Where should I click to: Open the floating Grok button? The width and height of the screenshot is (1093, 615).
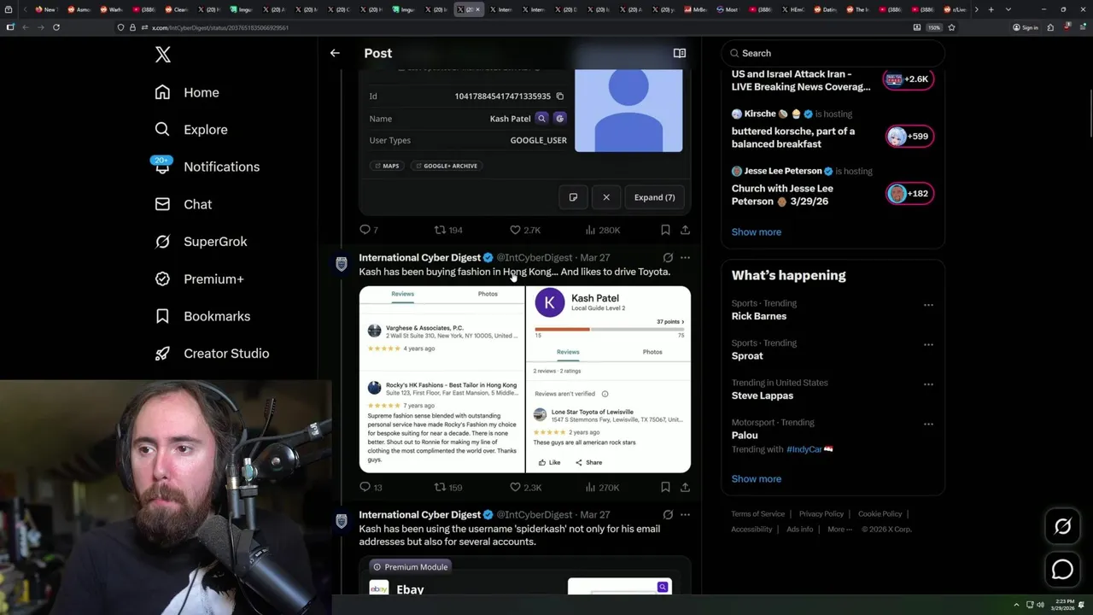(x=1063, y=527)
